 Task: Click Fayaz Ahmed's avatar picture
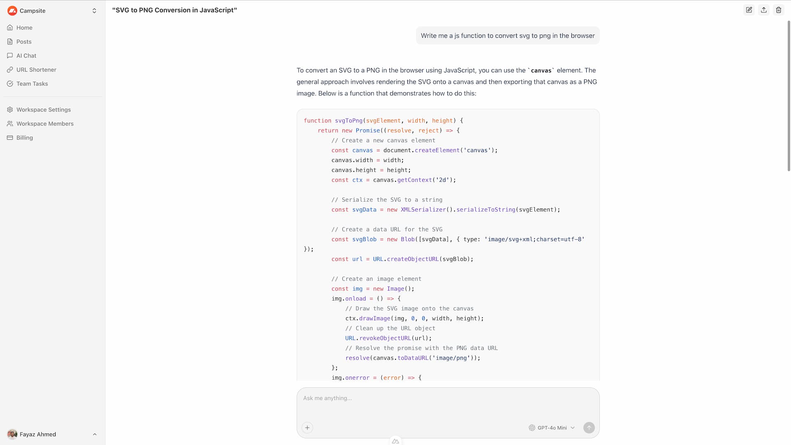(12, 434)
